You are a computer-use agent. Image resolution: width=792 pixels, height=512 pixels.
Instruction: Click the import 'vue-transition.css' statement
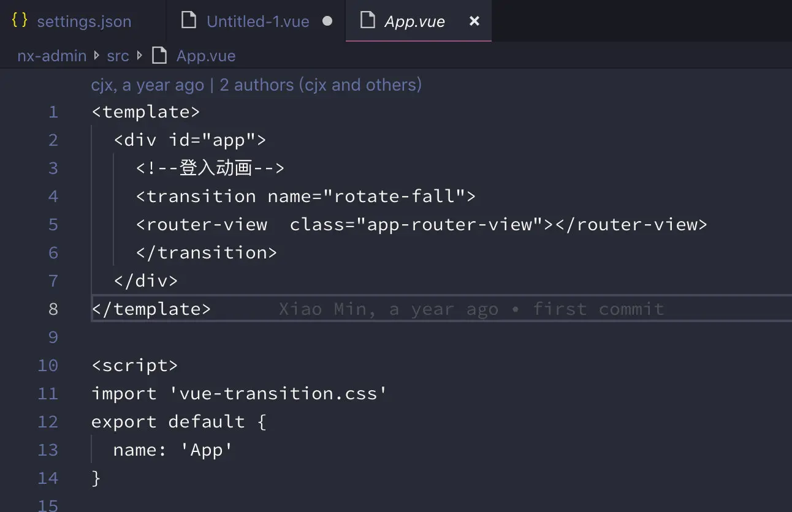(238, 393)
